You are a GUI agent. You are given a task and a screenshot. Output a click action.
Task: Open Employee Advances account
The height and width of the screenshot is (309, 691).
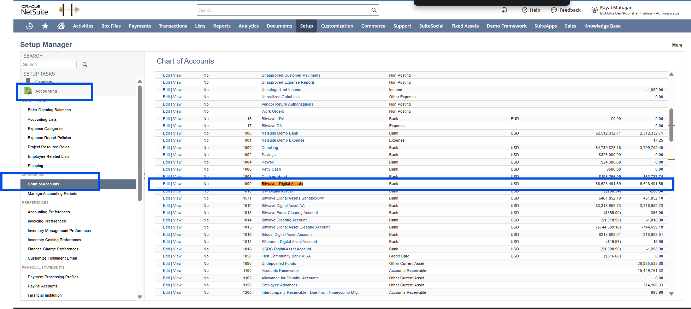pos(279,285)
